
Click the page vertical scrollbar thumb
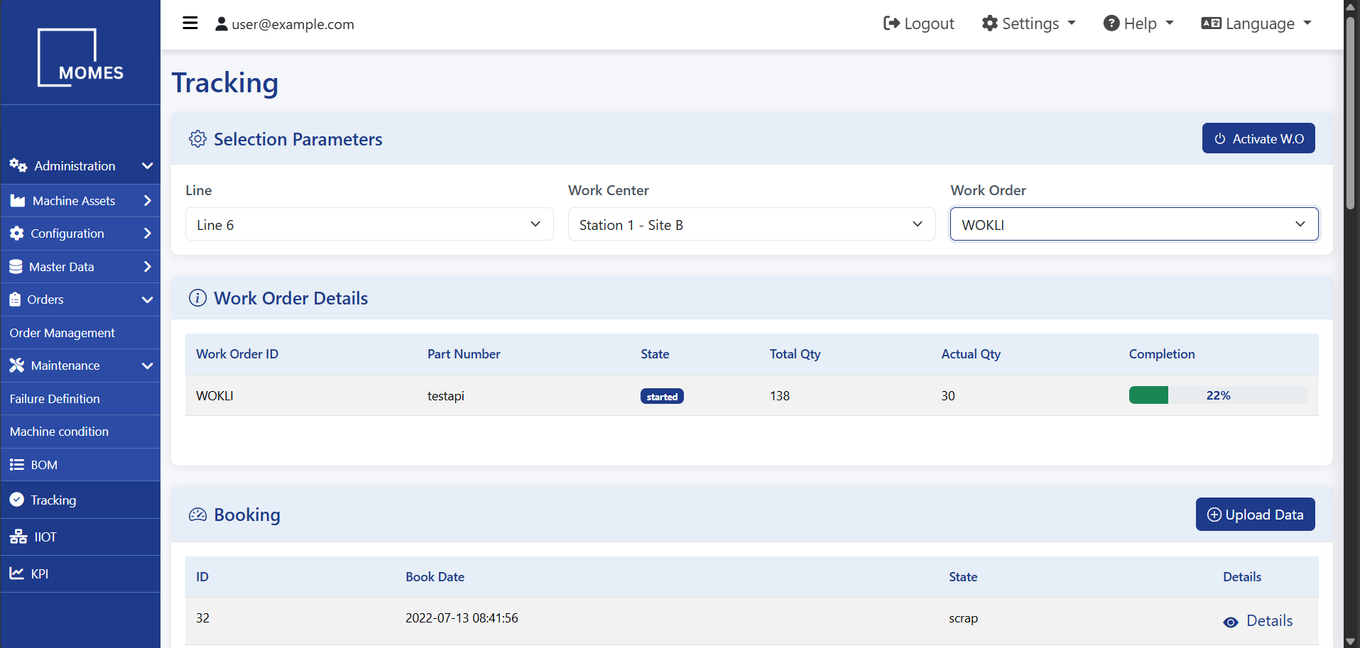point(1351,111)
